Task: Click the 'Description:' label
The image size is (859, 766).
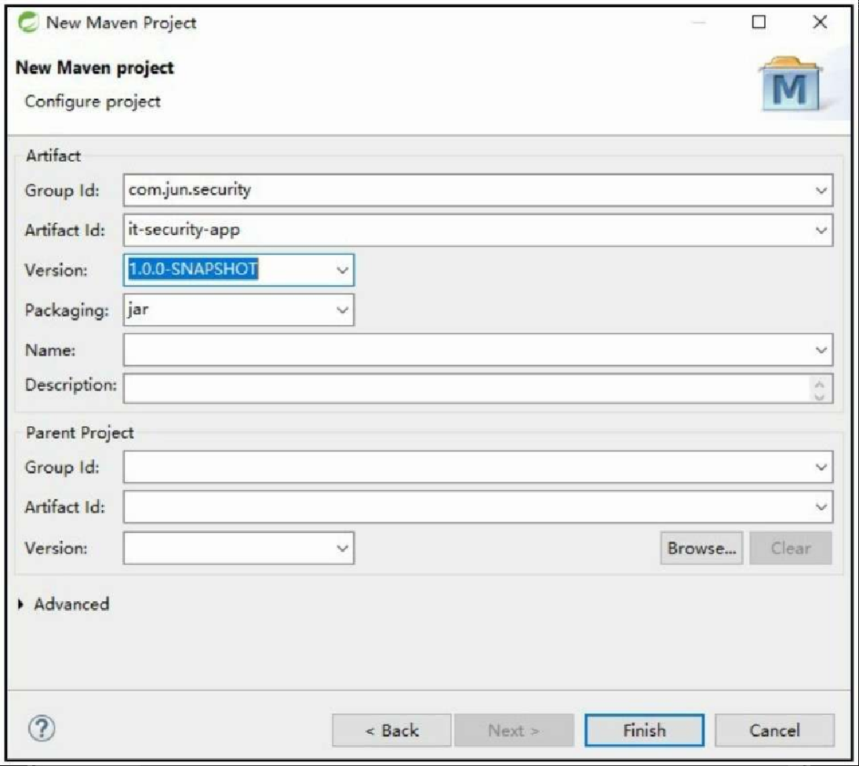Action: (71, 385)
